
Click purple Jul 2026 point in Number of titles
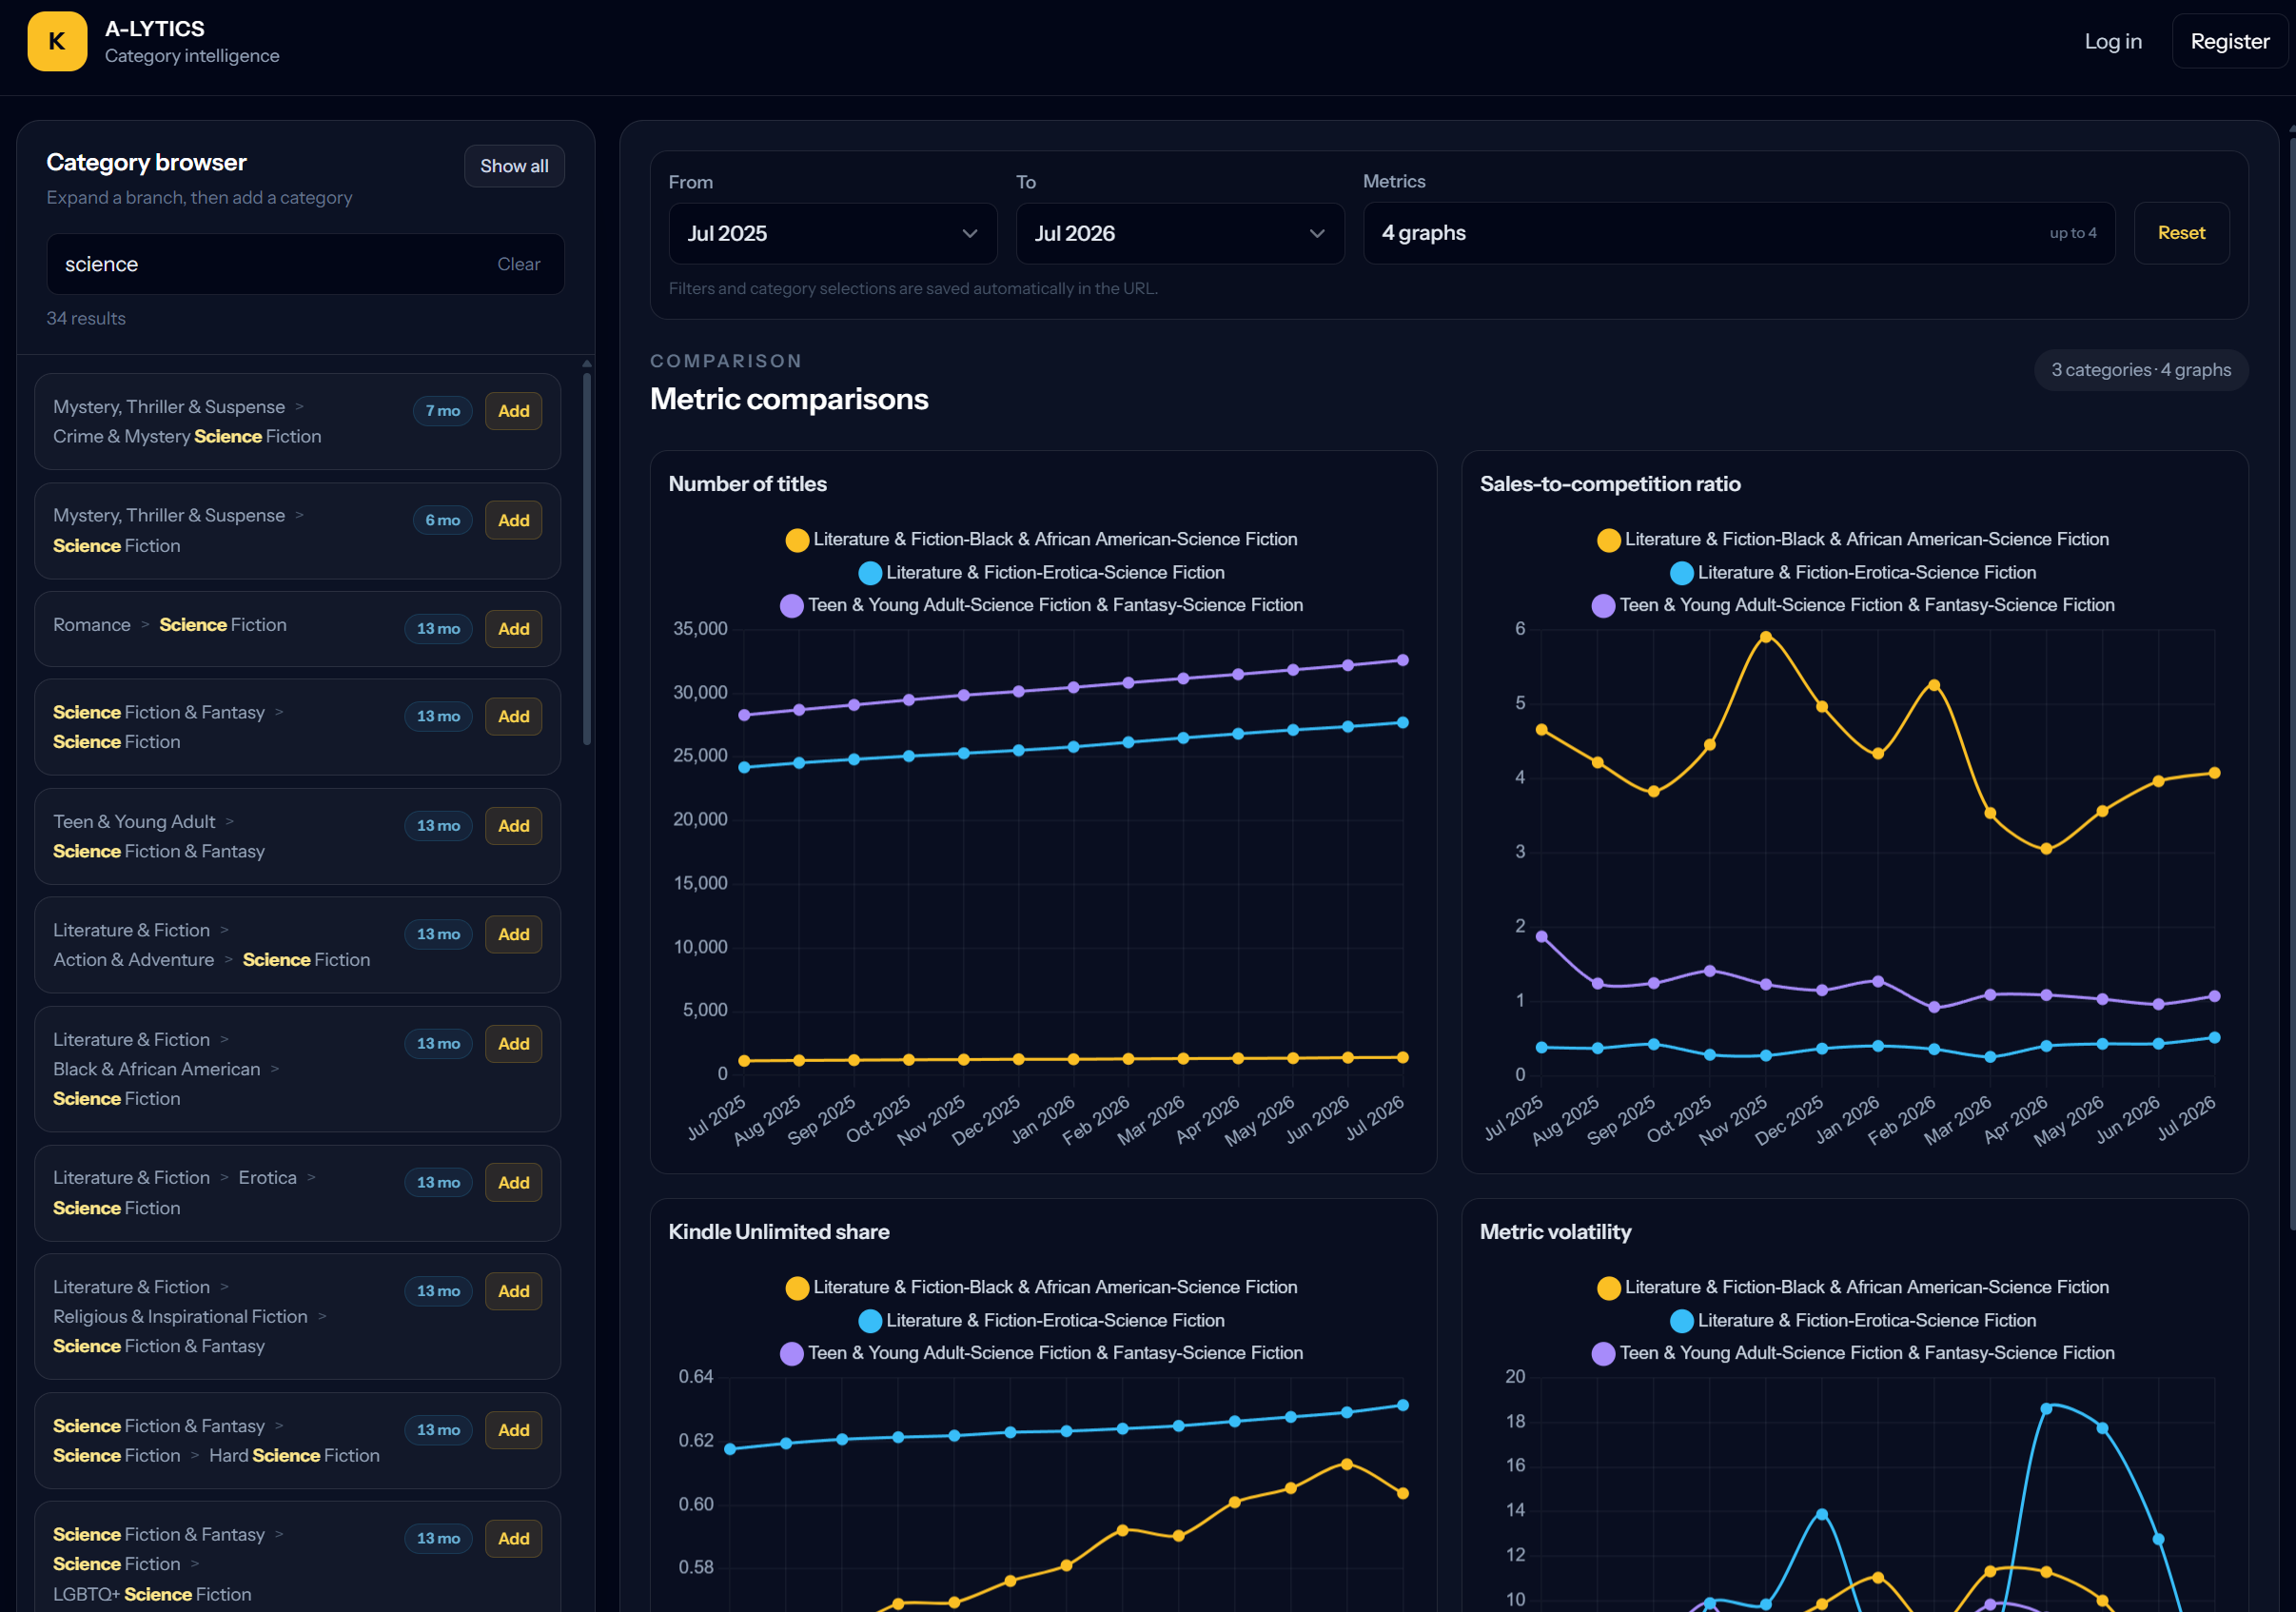(1403, 660)
